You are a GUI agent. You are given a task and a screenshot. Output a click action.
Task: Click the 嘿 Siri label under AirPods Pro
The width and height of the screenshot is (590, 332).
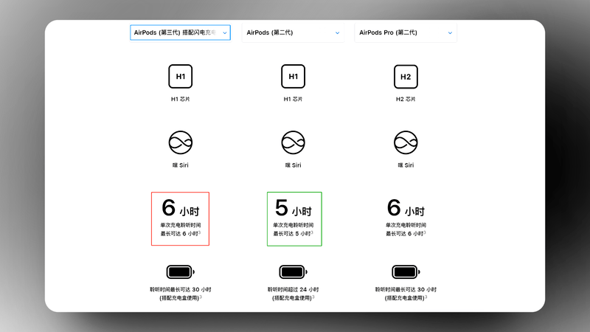point(406,165)
